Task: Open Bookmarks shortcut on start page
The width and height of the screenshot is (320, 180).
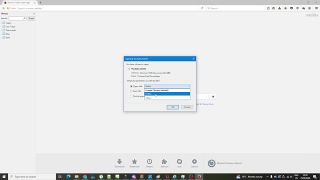Action: click(x=134, y=163)
